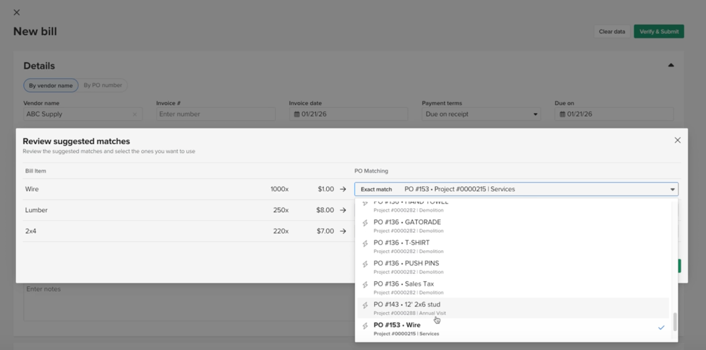
Task: Collapse the Details section
Action: (x=671, y=66)
